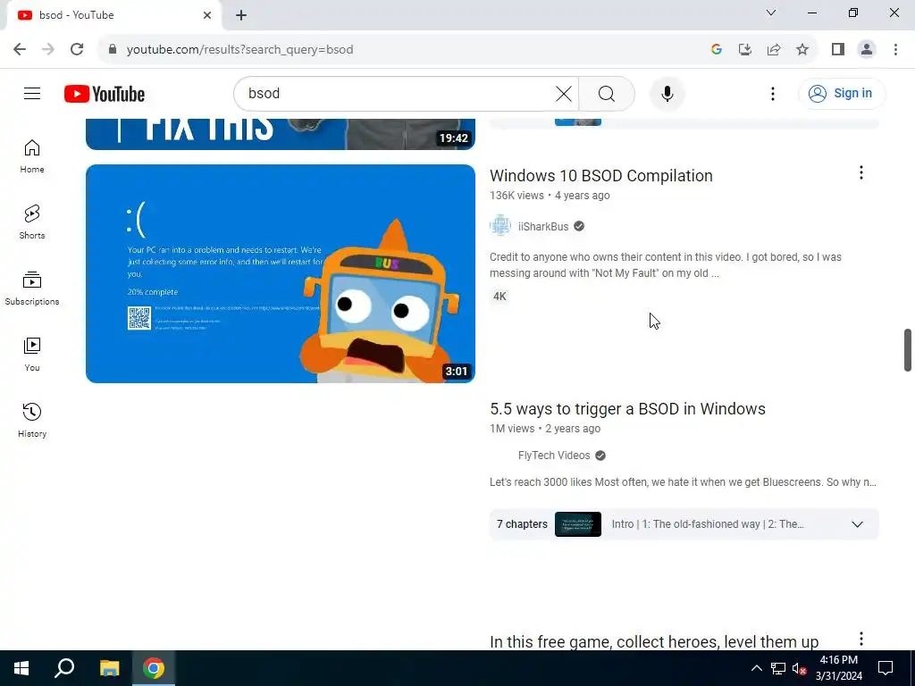Click the magnifier search button

pos(607,93)
